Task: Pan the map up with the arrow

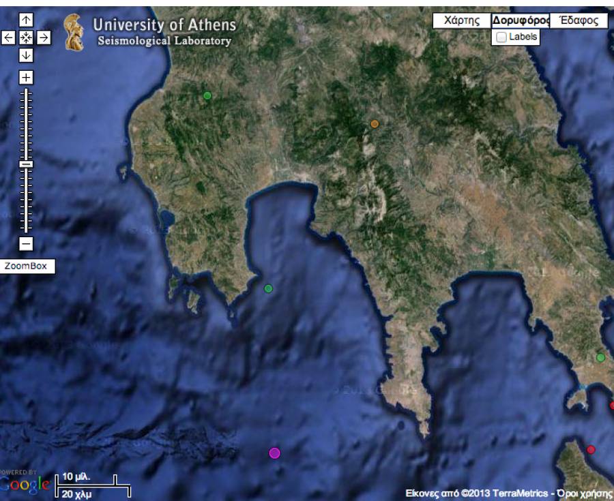Action: pyautogui.click(x=26, y=20)
